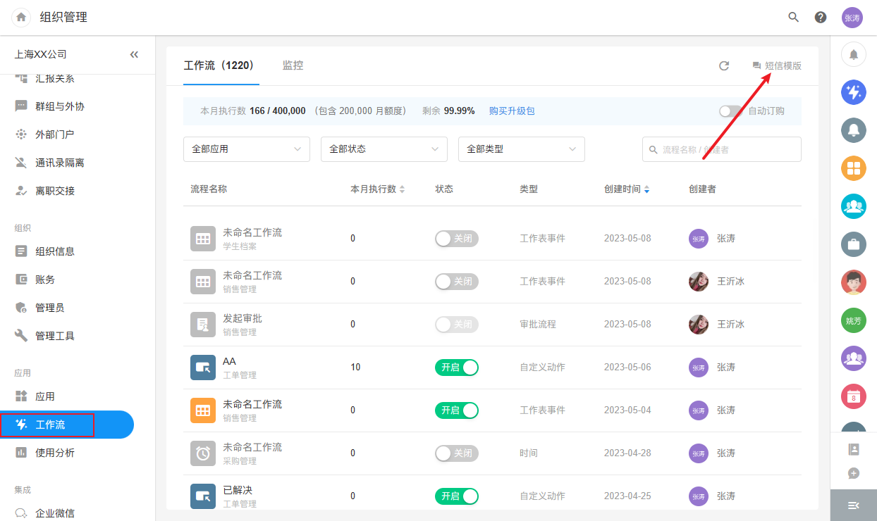Image resolution: width=877 pixels, height=521 pixels.
Task: Refresh the workflow list
Action: pos(723,65)
